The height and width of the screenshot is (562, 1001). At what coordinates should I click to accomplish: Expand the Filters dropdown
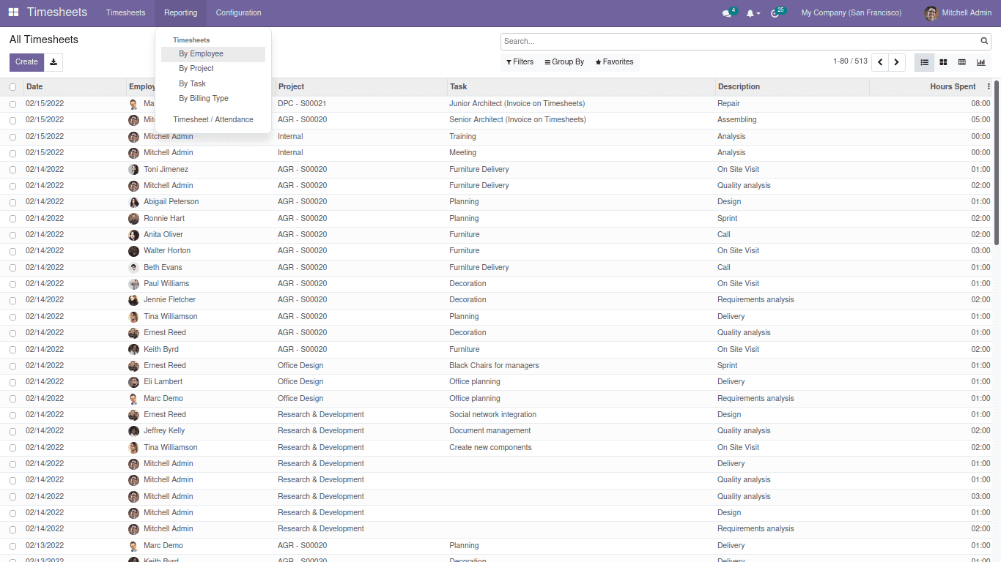(520, 62)
